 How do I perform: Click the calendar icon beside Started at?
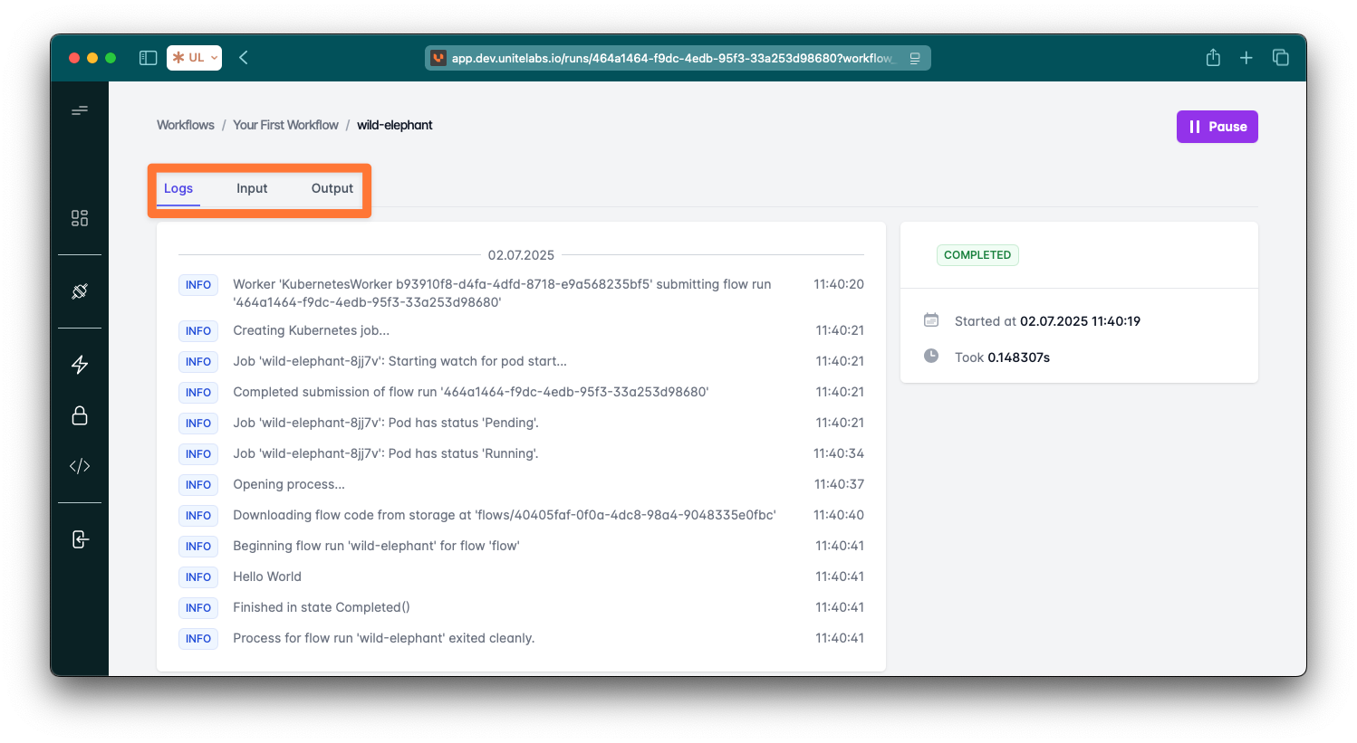(x=931, y=320)
